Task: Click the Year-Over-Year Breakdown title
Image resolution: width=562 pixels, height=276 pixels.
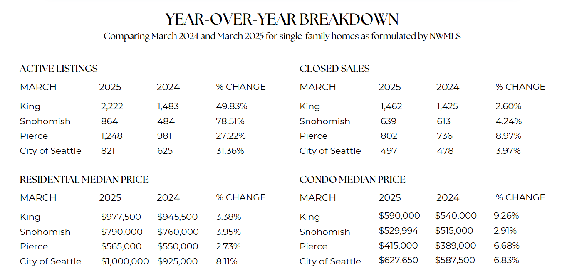Action: (x=282, y=19)
